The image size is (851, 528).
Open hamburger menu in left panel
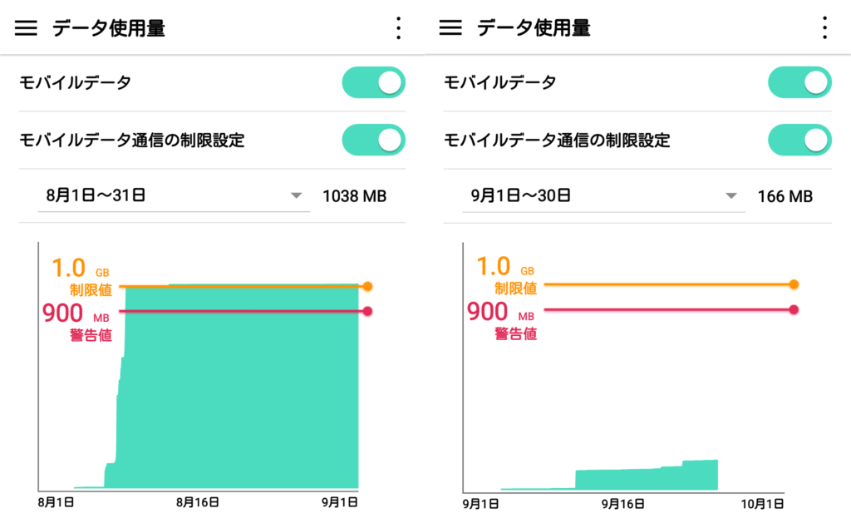pos(27,28)
